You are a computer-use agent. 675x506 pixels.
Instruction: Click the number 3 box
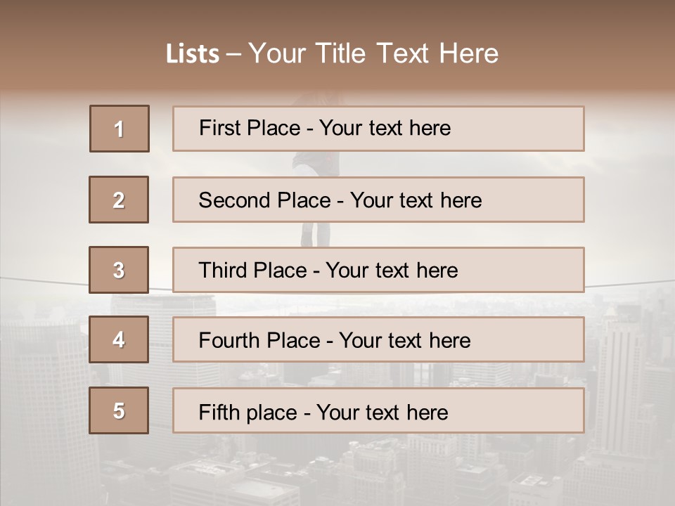tap(119, 270)
